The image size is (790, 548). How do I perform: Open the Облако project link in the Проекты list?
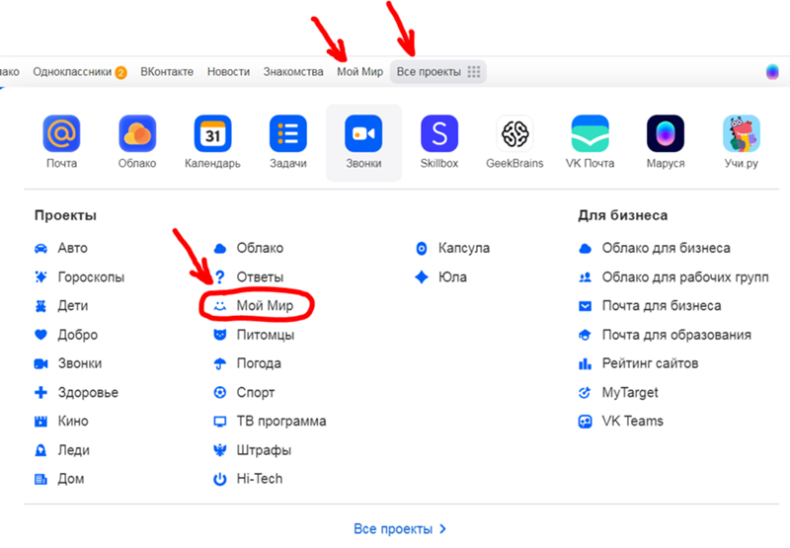(260, 248)
